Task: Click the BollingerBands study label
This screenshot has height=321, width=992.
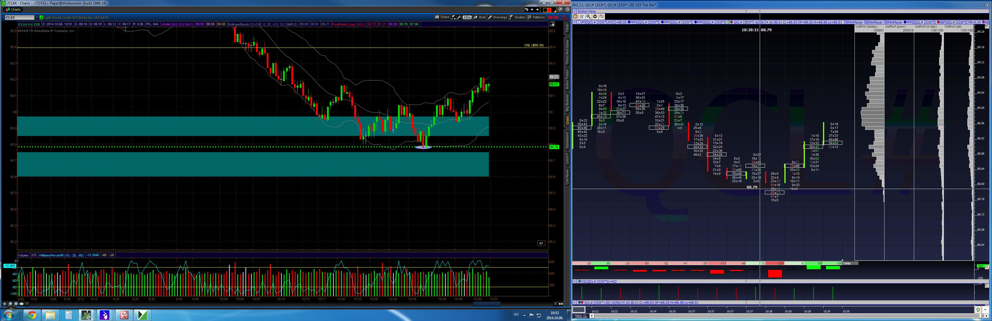Action: click(x=263, y=24)
